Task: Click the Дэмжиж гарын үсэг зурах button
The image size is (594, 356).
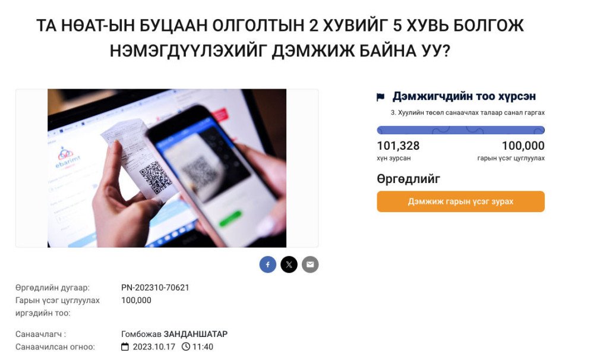Action: (461, 201)
